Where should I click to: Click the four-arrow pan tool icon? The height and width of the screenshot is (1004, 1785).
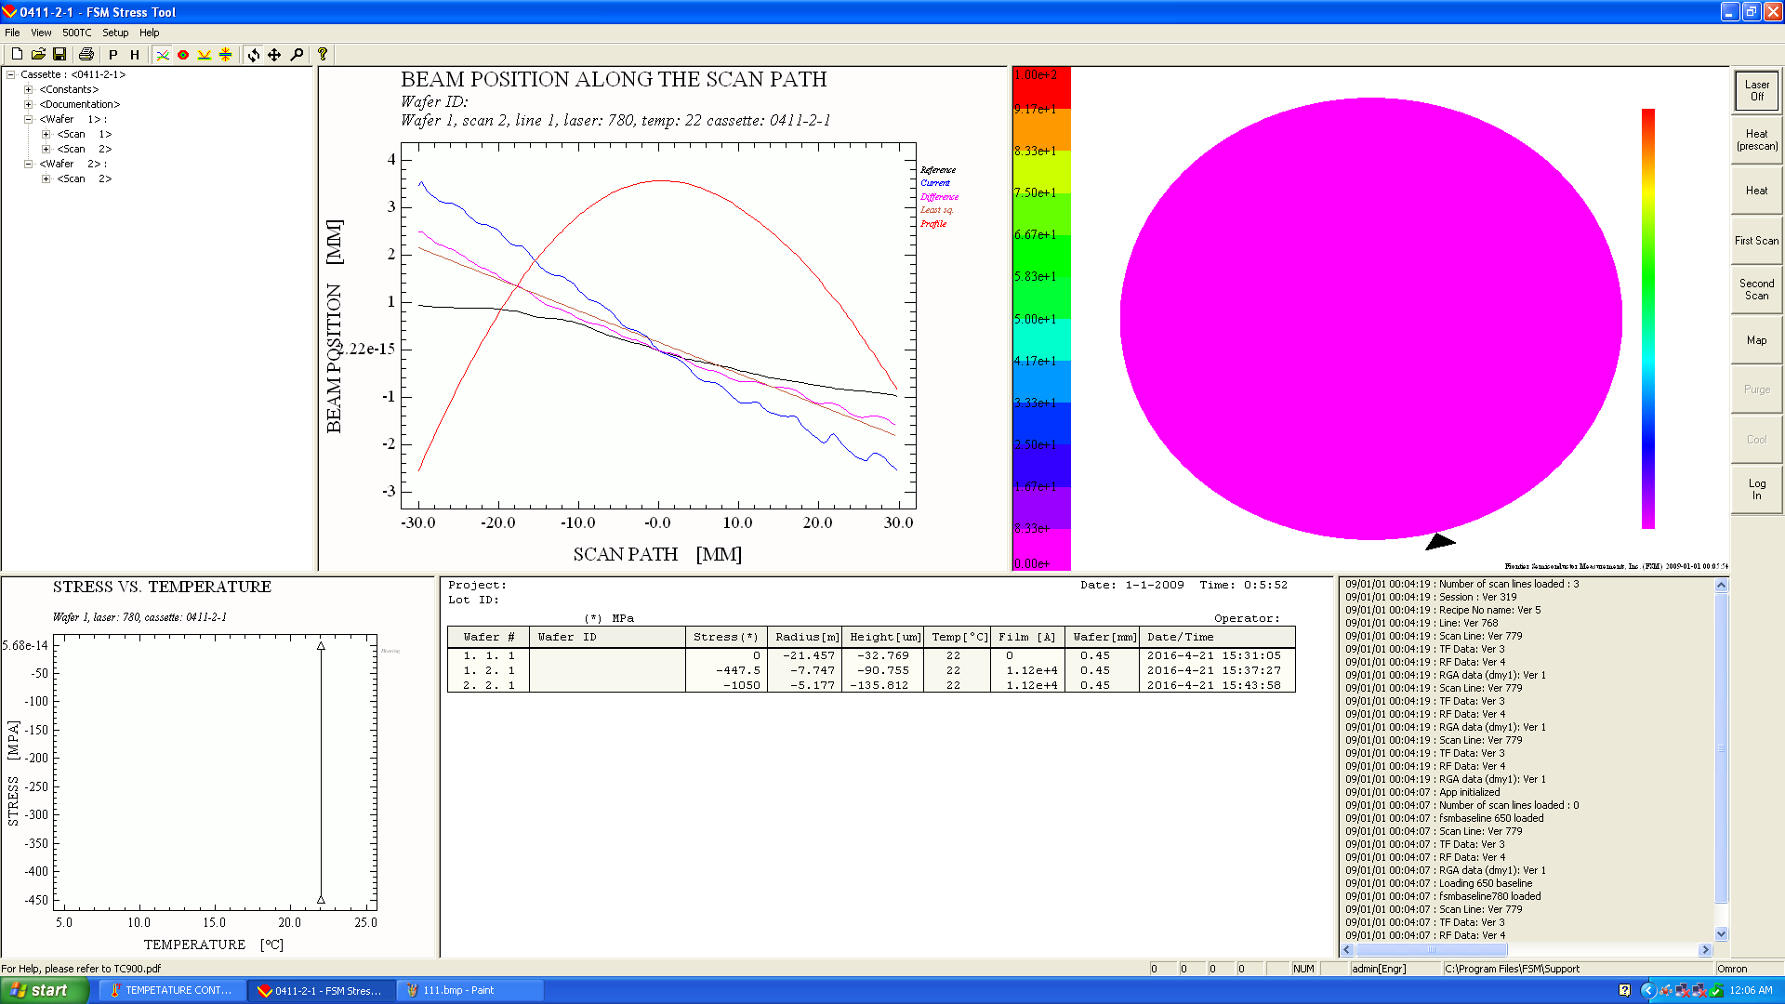coord(274,55)
